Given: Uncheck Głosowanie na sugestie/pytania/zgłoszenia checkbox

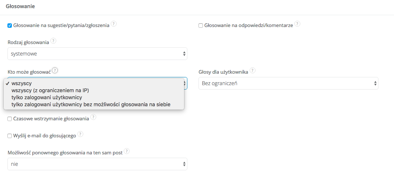Looking at the screenshot, I should [10, 26].
